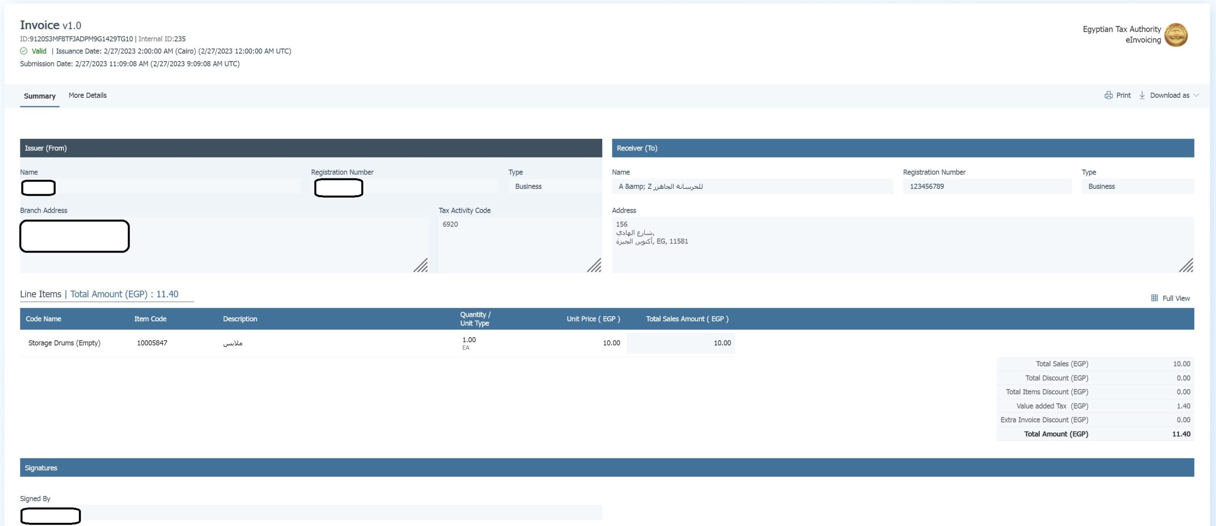Click the Total Amount (EGP) 11.40 link
Image resolution: width=1216 pixels, height=526 pixels.
point(124,294)
